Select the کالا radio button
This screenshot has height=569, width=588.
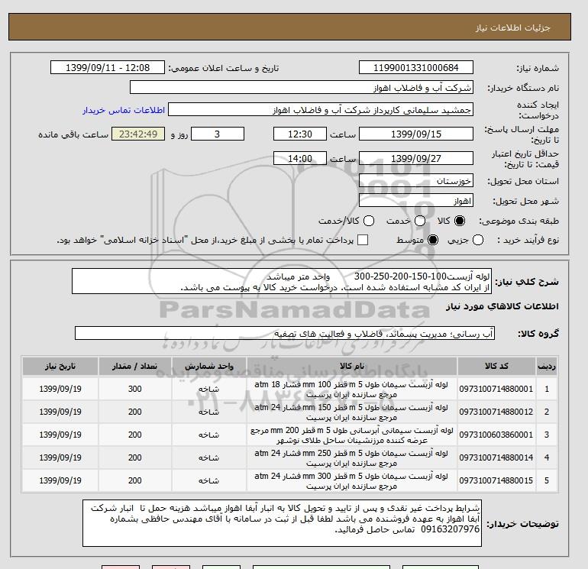tap(460, 221)
